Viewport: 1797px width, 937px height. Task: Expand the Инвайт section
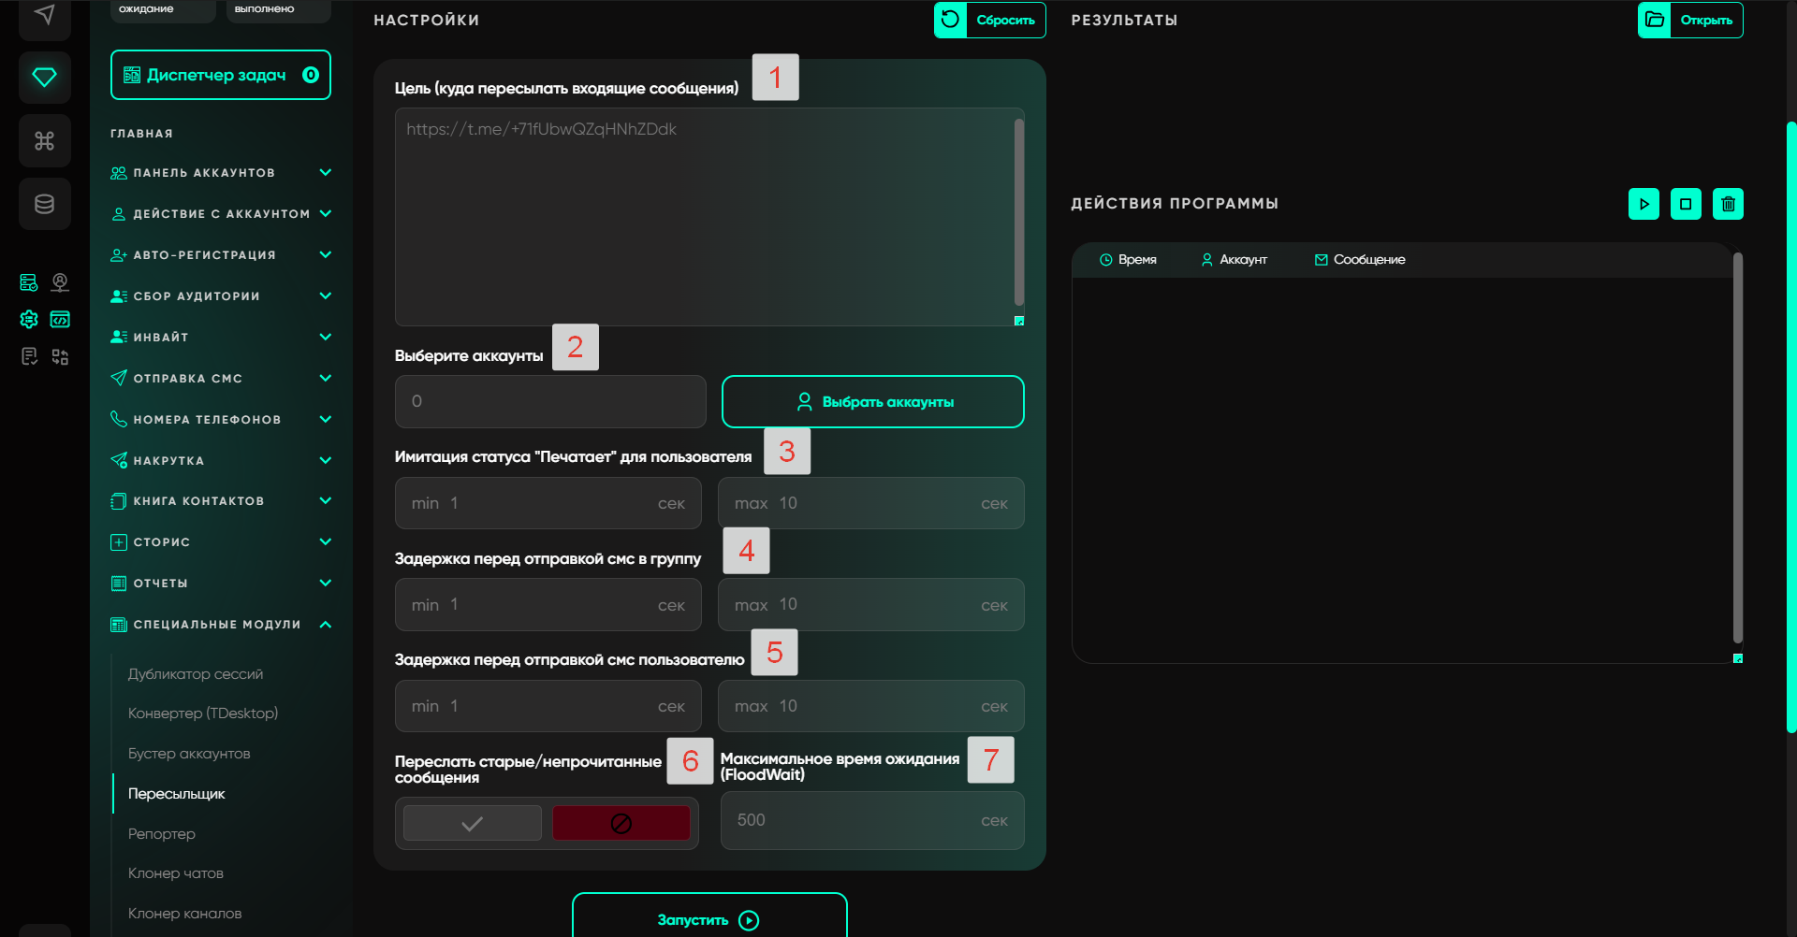(x=325, y=337)
